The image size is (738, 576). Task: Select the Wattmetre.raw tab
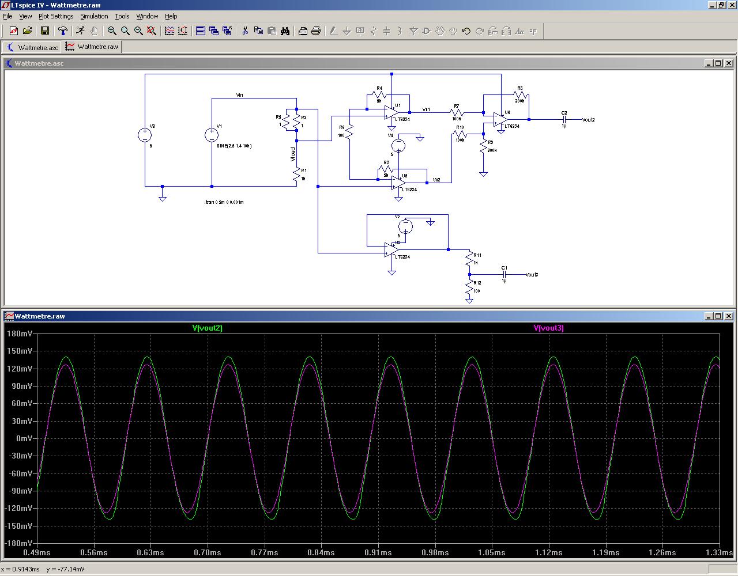pyautogui.click(x=92, y=47)
